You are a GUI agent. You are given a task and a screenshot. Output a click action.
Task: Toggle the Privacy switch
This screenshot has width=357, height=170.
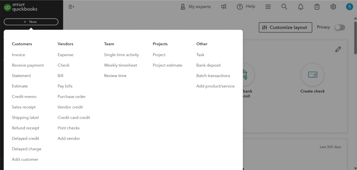point(340,27)
